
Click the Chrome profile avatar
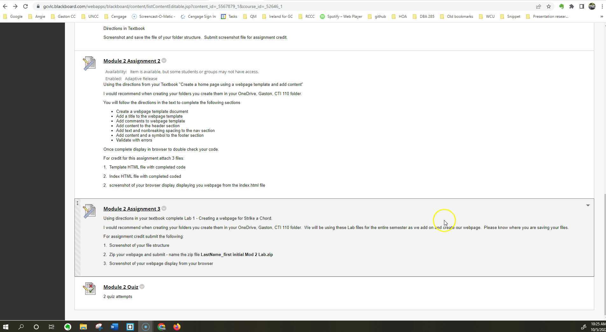tap(592, 6)
